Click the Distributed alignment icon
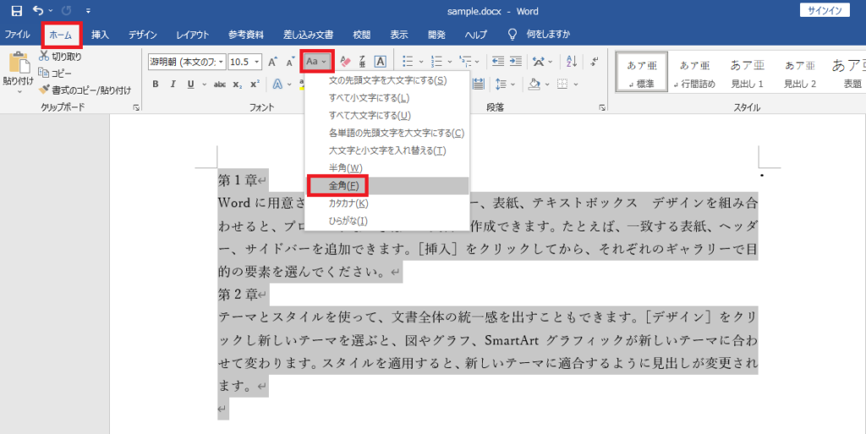Screen dimensions: 866x434 pyautogui.click(x=479, y=84)
